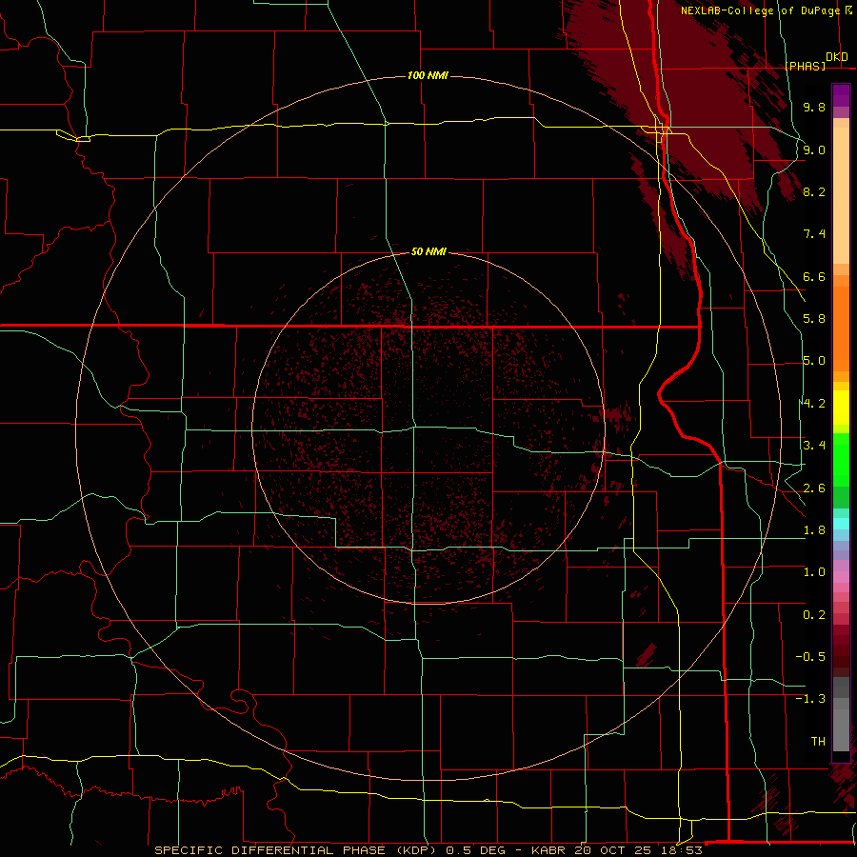Select the 7.4 legend value

coord(814,234)
